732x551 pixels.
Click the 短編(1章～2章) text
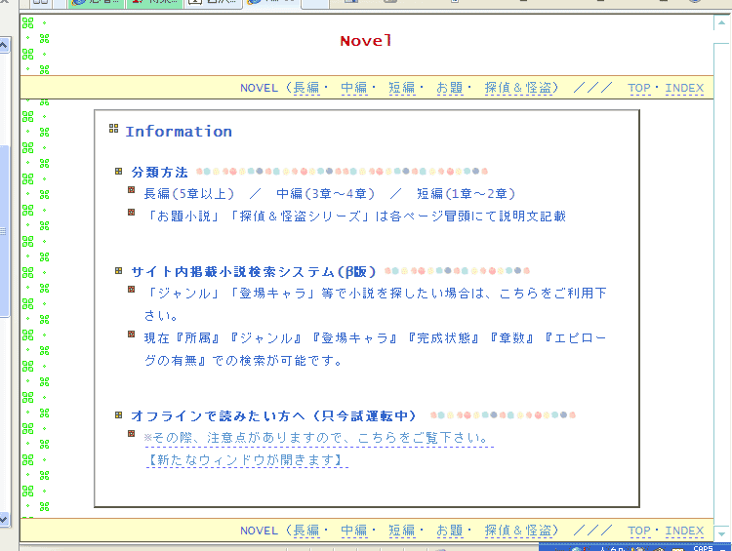pyautogui.click(x=466, y=194)
